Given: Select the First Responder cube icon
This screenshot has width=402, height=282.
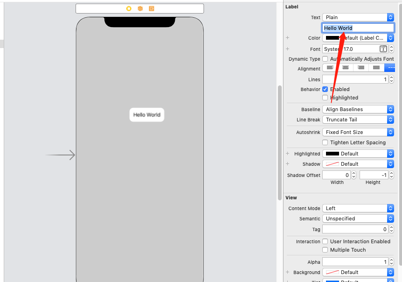Looking at the screenshot, I should click(x=140, y=9).
